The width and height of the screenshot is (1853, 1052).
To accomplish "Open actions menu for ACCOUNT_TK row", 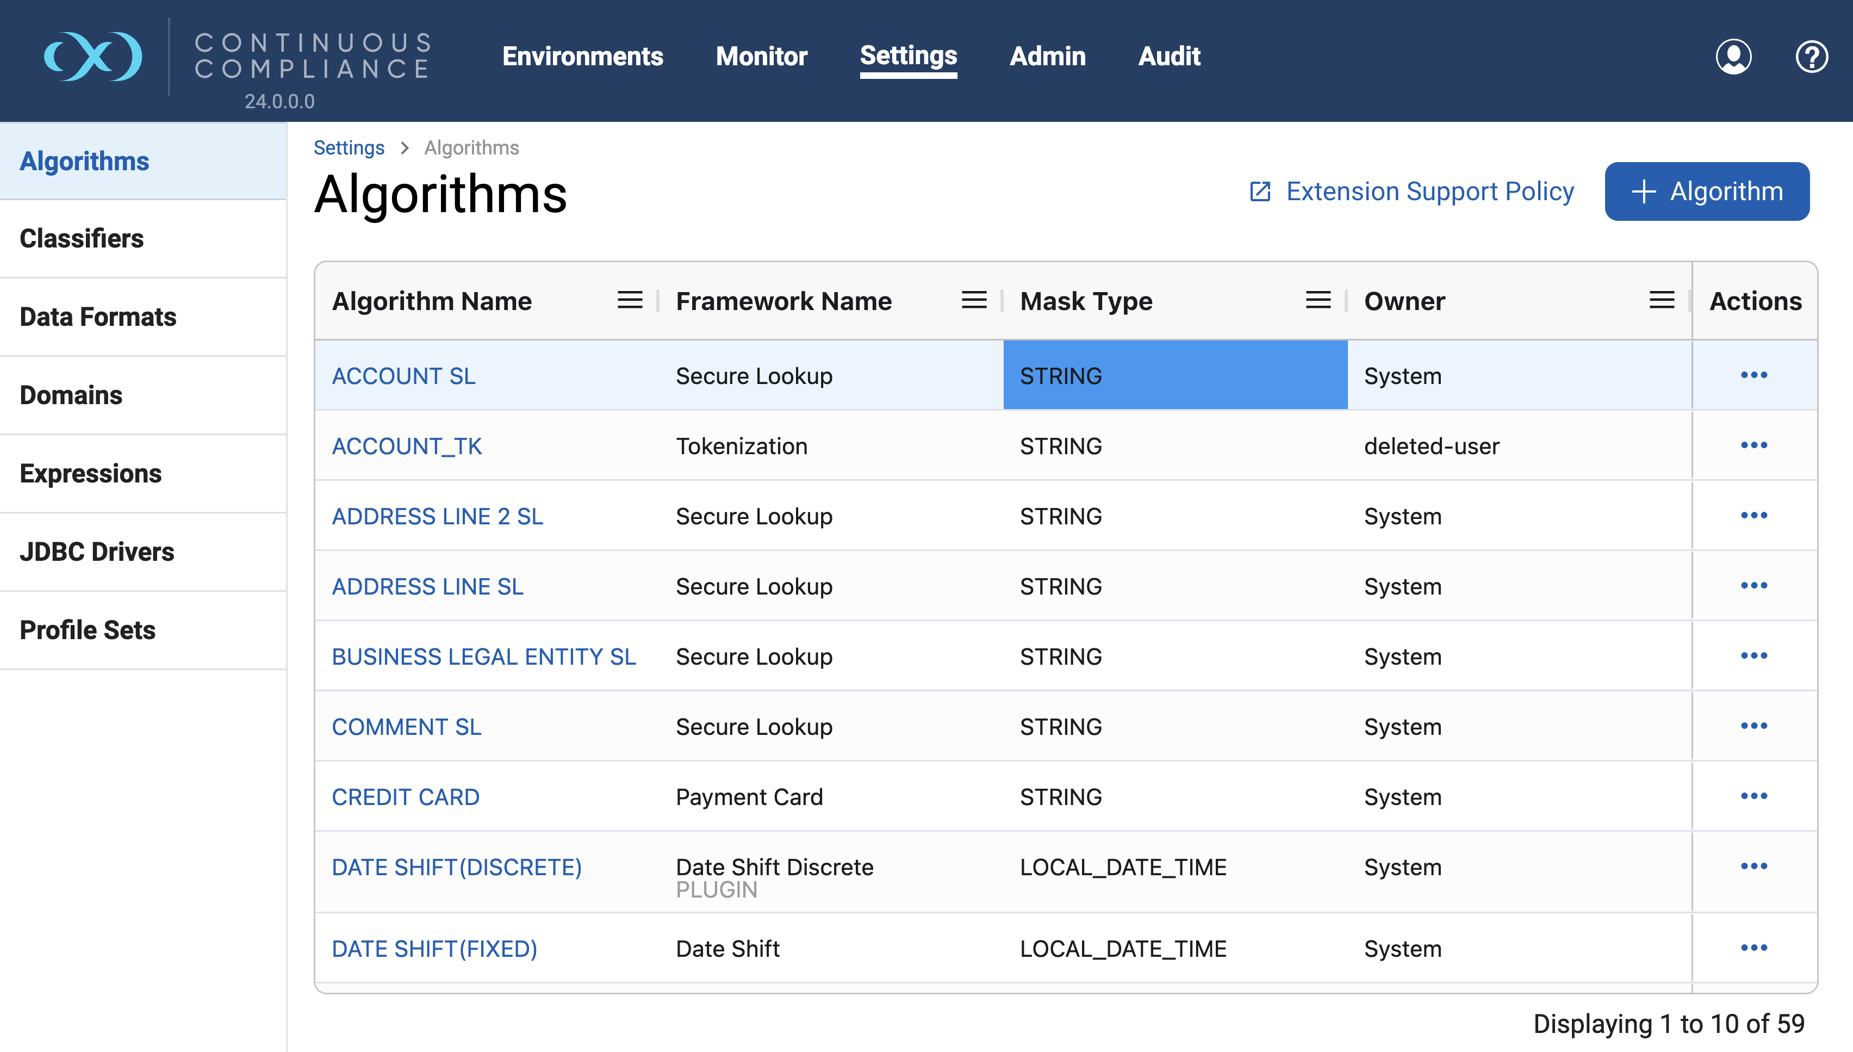I will click(1753, 445).
